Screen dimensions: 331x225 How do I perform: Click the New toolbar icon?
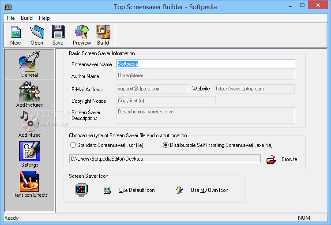pyautogui.click(x=15, y=32)
